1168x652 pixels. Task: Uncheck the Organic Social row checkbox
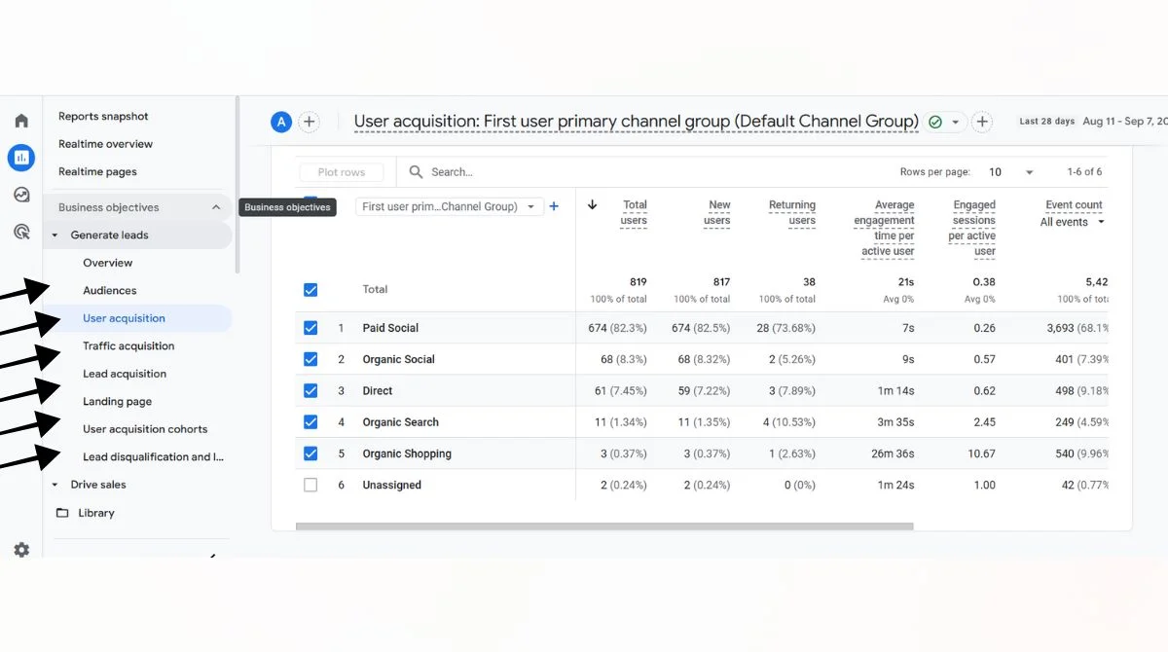coord(310,359)
